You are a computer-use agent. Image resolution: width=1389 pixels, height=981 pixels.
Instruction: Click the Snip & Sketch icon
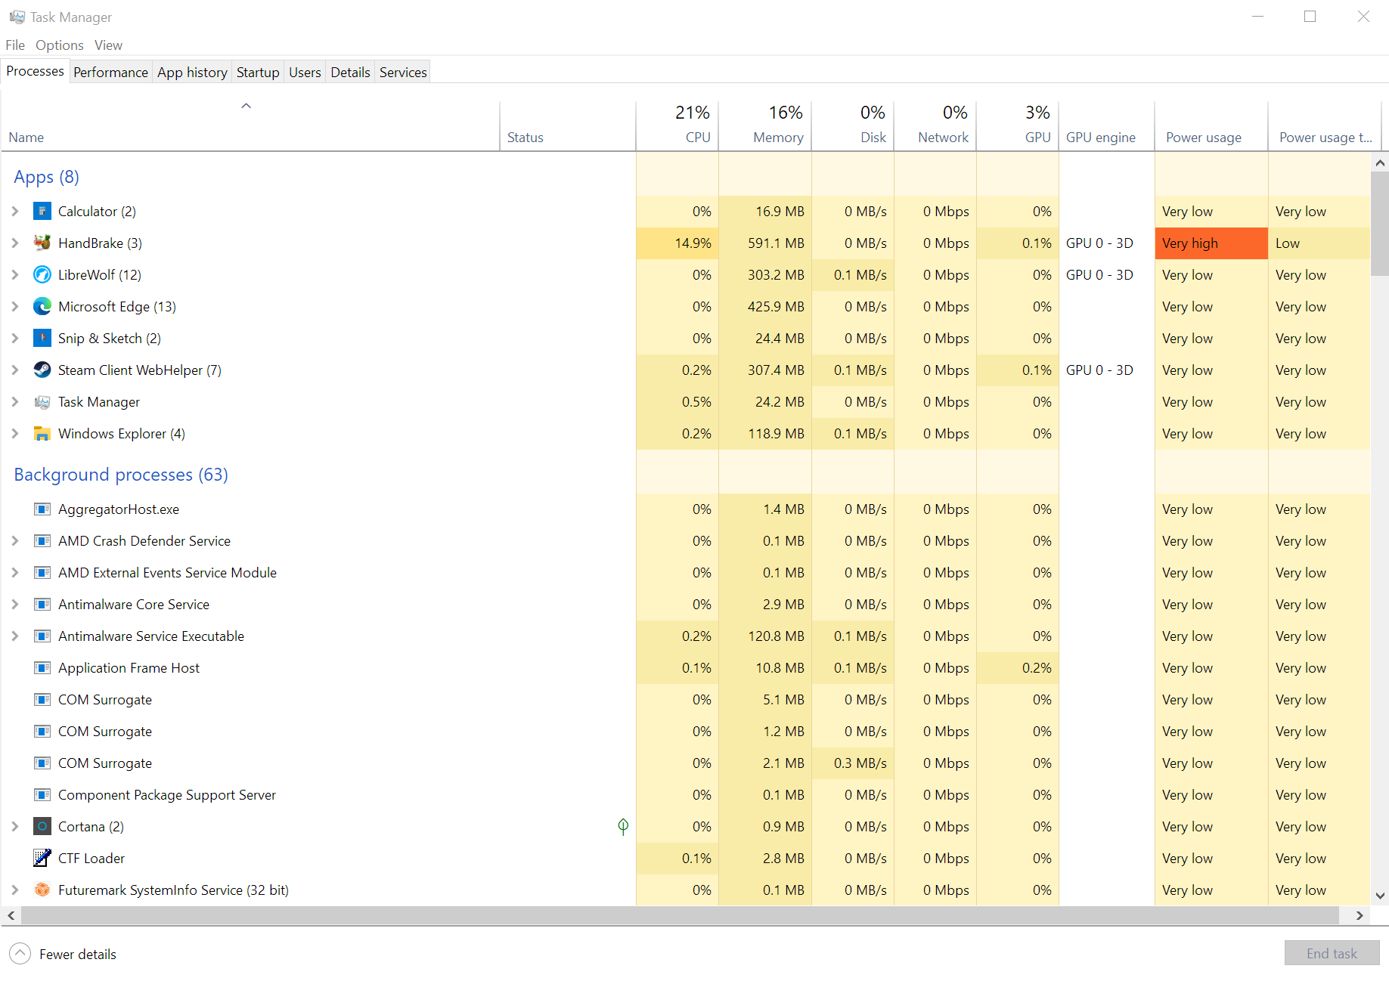point(42,339)
